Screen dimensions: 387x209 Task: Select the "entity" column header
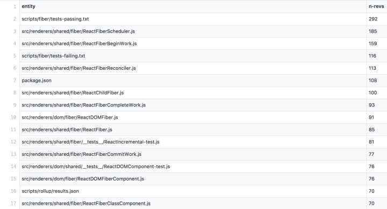[193, 6]
